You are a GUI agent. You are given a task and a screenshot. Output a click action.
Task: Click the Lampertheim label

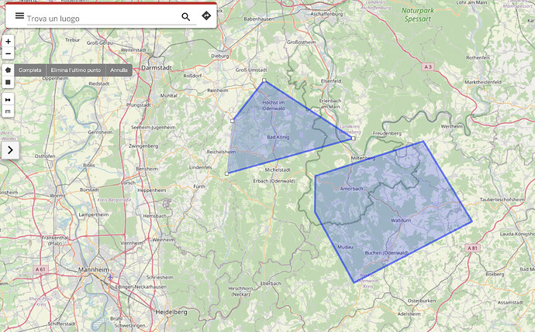pyautogui.click(x=94, y=215)
